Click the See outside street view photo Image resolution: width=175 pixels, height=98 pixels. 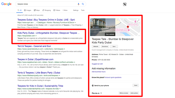coord(103,27)
